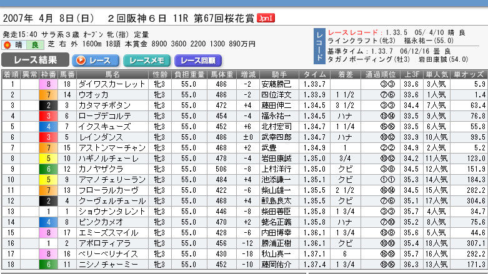488x274 pixels.
Task: Click black frame 2 swatch for カタマチボタン
Action: click(48, 105)
